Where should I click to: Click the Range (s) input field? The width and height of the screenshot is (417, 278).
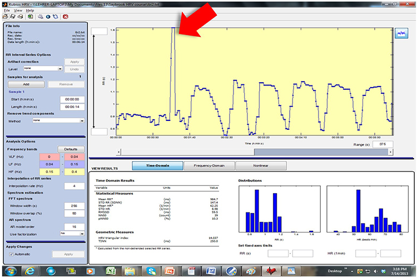(383, 144)
